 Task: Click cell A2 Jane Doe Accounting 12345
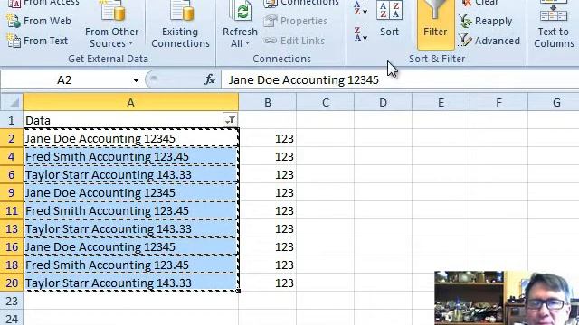[130, 138]
